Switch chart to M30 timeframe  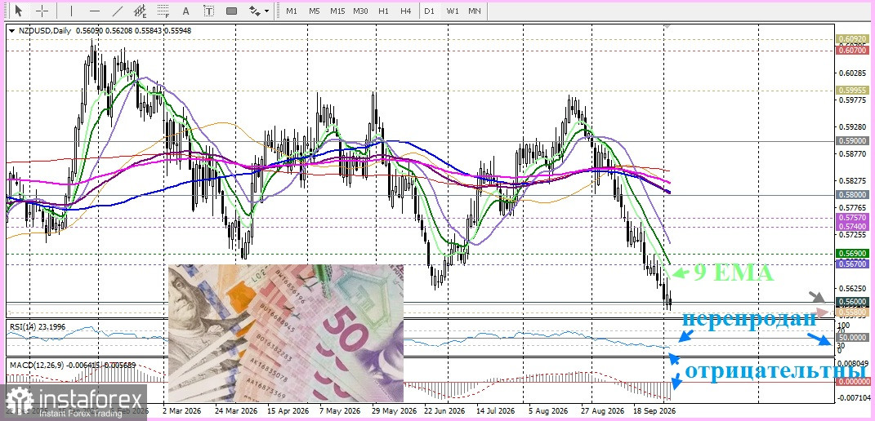pos(360,11)
